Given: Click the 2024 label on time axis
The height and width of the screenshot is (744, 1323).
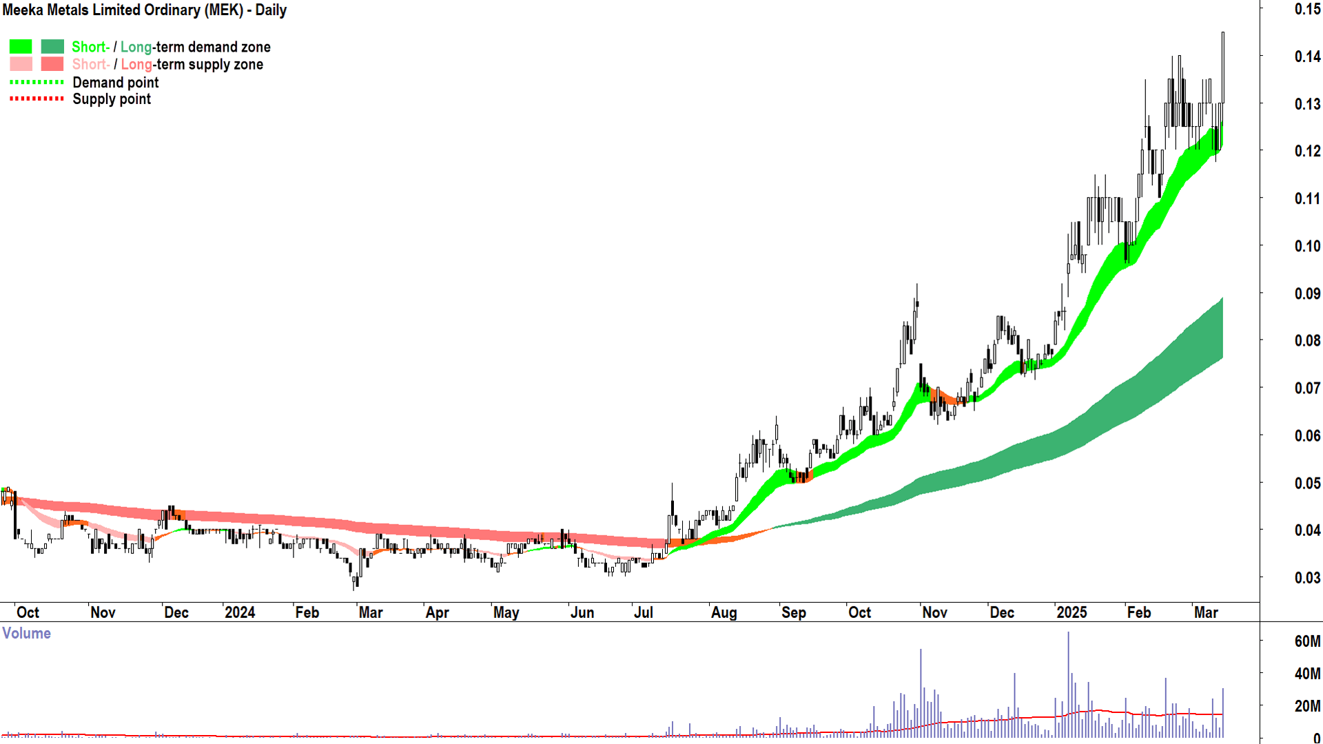Looking at the screenshot, I should click(x=240, y=612).
